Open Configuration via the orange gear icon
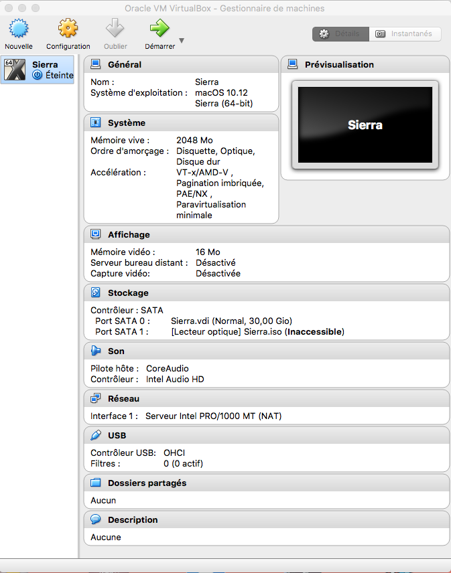This screenshot has width=451, height=573. pyautogui.click(x=68, y=28)
